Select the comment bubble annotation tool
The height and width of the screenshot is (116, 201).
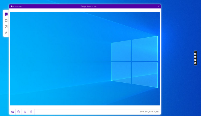click(x=6, y=14)
